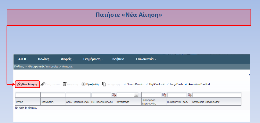Open the Ενημέρωση menu
Screen dimensions: 260x123
coord(93,59)
